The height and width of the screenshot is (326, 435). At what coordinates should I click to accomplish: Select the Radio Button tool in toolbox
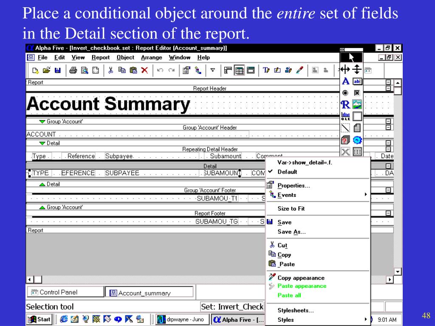click(345, 93)
